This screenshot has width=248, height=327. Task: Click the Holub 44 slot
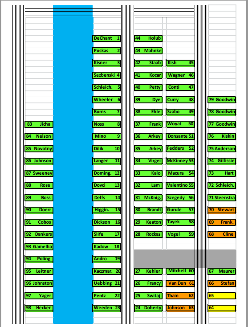click(148, 38)
